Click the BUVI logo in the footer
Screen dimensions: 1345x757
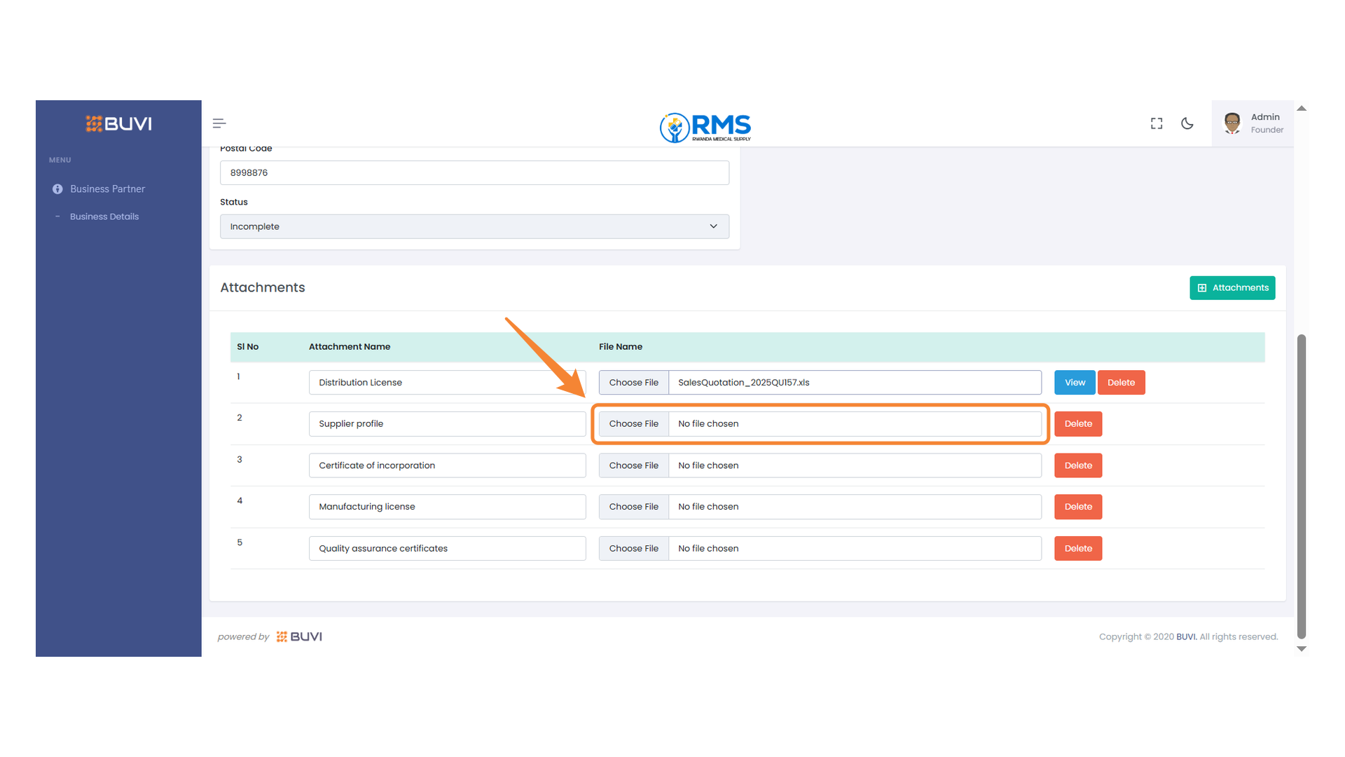click(299, 636)
